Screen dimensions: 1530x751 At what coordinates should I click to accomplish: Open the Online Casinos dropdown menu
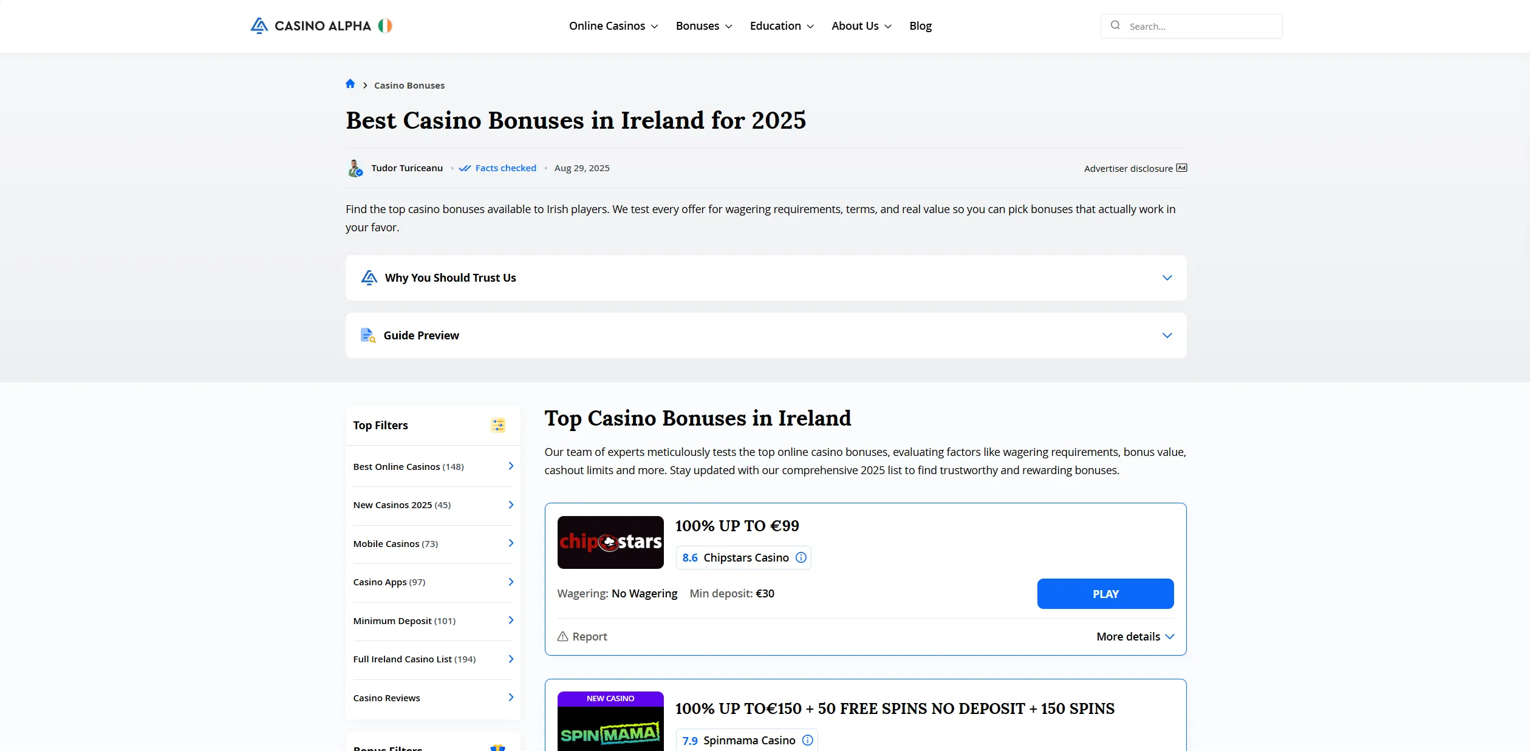(x=613, y=26)
